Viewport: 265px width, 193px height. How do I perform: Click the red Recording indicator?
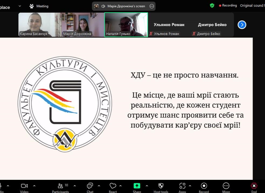228,6
